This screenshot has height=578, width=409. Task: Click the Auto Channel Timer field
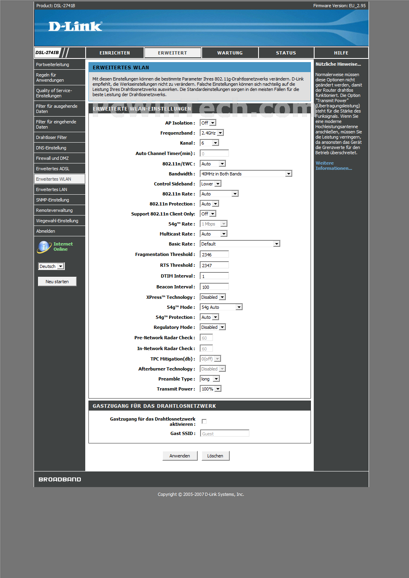point(215,153)
